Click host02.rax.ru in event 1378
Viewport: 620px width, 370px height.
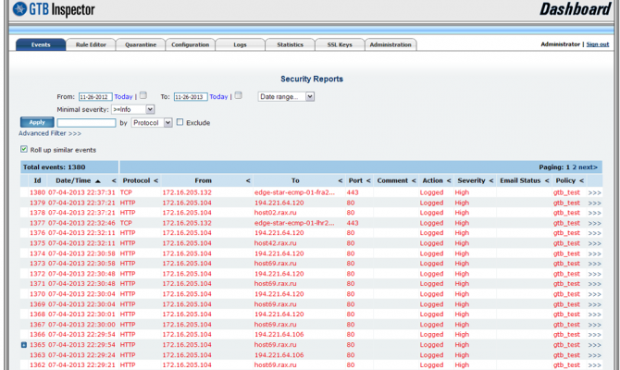[275, 213]
